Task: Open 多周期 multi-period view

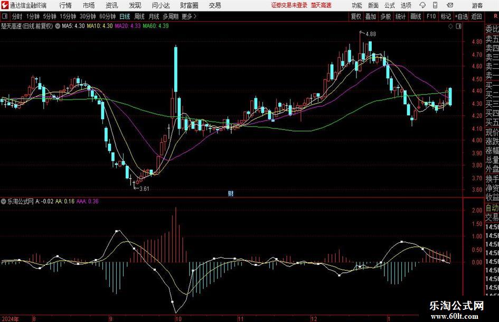Action: click(x=171, y=16)
